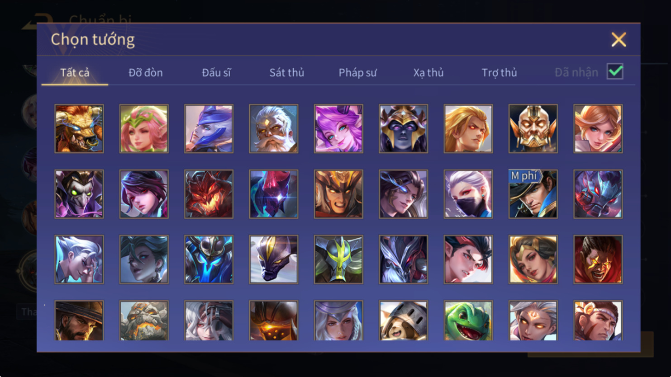The image size is (671, 377).
Task: Select the orange lion beast hero portrait
Action: click(79, 129)
